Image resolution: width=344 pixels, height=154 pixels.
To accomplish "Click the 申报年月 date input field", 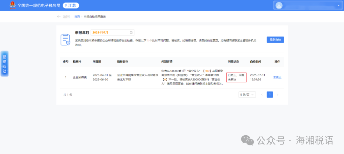I will pos(112,33).
